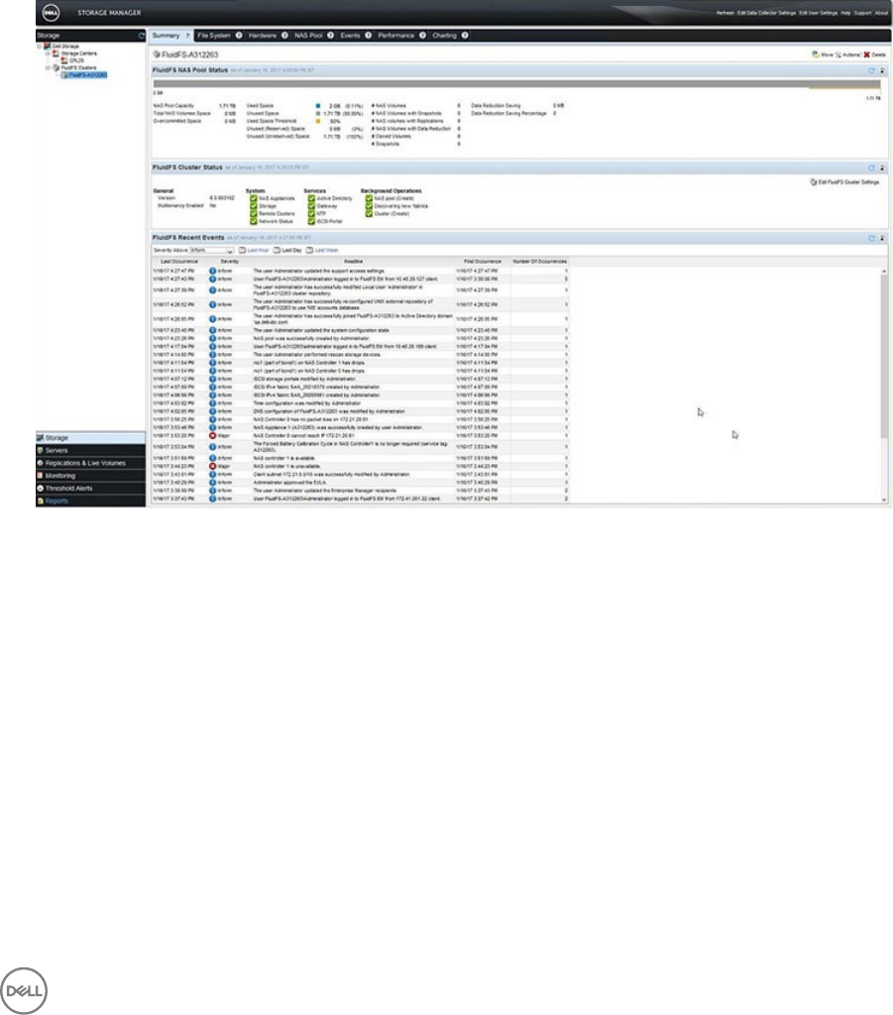The image size is (893, 1015).
Task: Collapse the Storage Centers tree node
Action: click(x=48, y=54)
